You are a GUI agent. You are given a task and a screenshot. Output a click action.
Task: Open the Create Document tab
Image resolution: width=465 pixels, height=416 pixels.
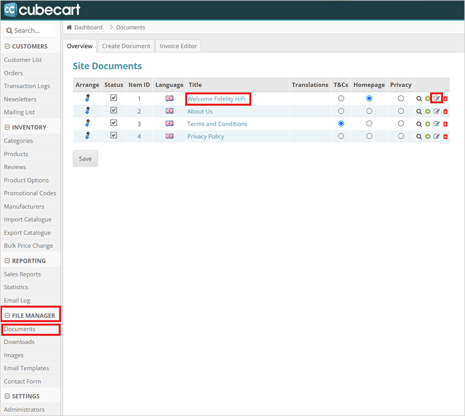coord(126,46)
